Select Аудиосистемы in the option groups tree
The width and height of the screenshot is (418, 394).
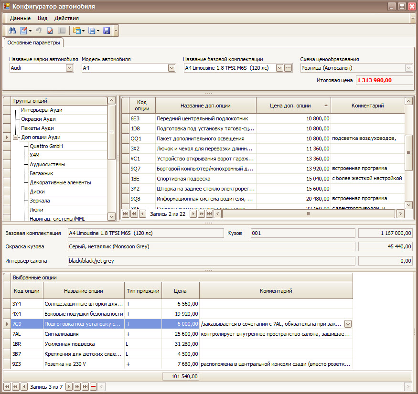[47, 164]
